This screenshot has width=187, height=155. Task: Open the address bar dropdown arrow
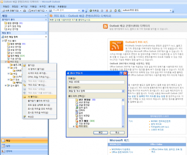click(171, 10)
